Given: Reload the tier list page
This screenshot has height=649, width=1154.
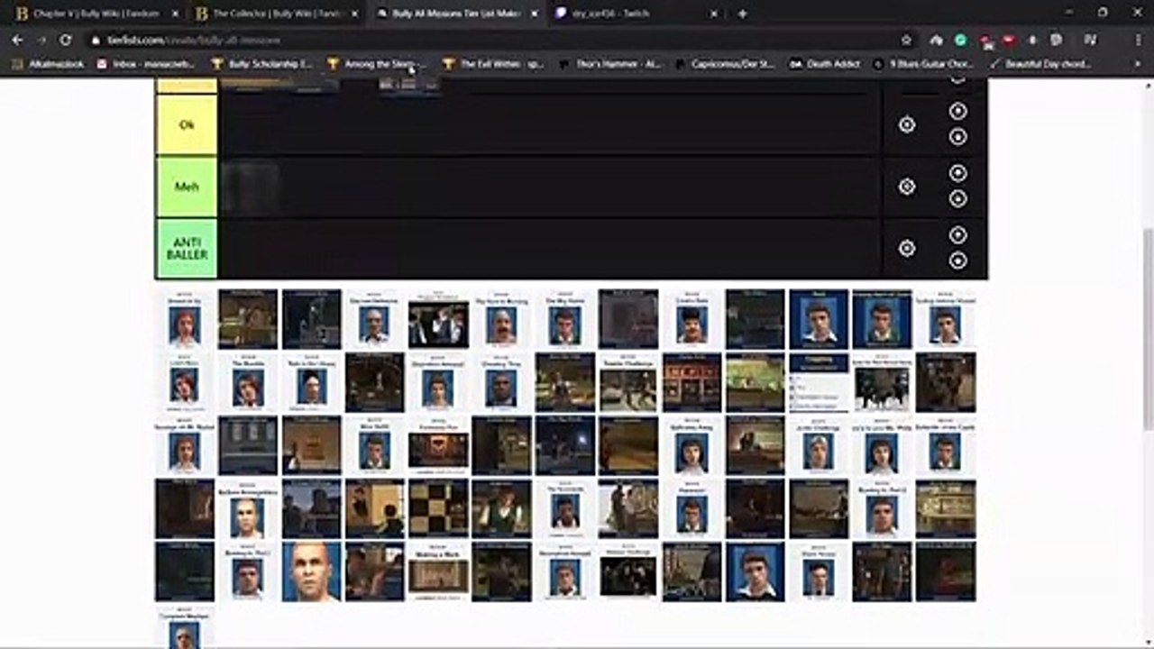Looking at the screenshot, I should pos(65,40).
